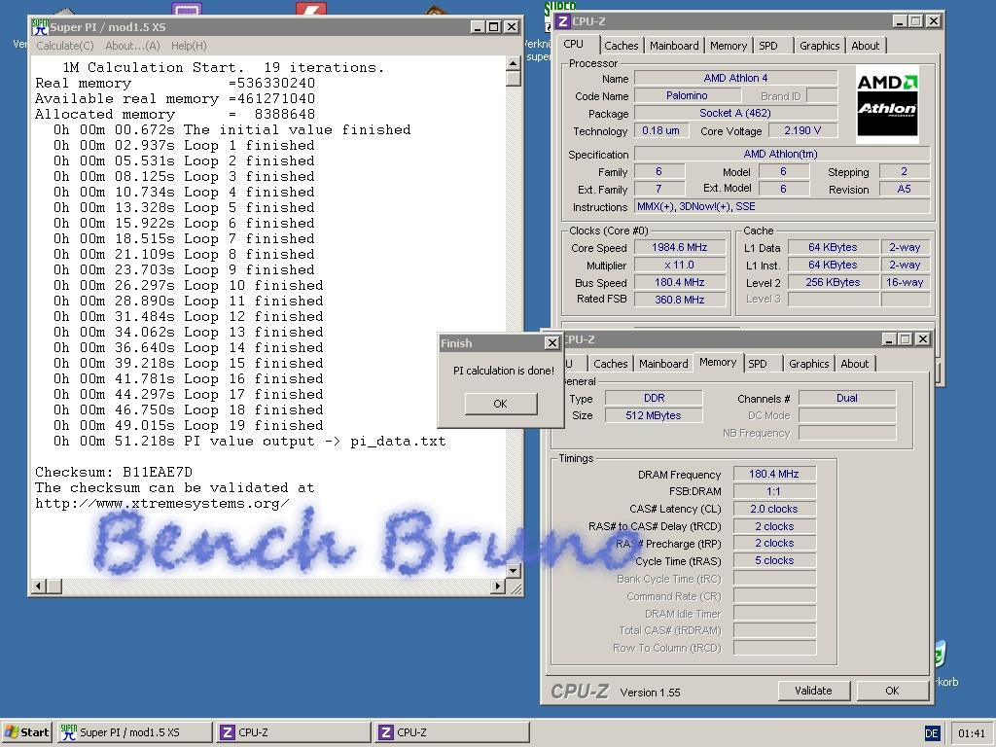Screen dimensions: 996x747
Task: Click the Package Socket A (462) field
Action: 735,113
